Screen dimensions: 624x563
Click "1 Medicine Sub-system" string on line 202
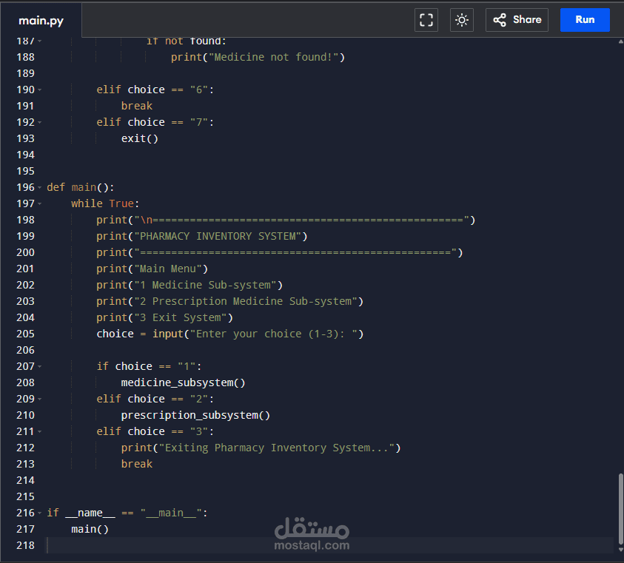pos(205,286)
